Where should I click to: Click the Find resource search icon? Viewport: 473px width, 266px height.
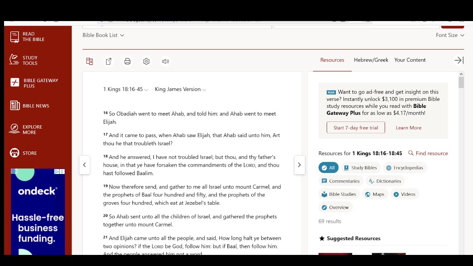pyautogui.click(x=411, y=153)
